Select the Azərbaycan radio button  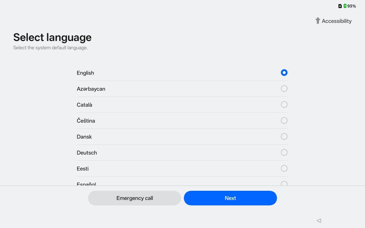tap(284, 89)
